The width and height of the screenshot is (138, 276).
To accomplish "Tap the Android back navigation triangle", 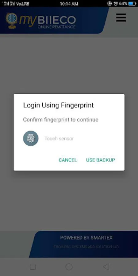I will click(106, 267).
